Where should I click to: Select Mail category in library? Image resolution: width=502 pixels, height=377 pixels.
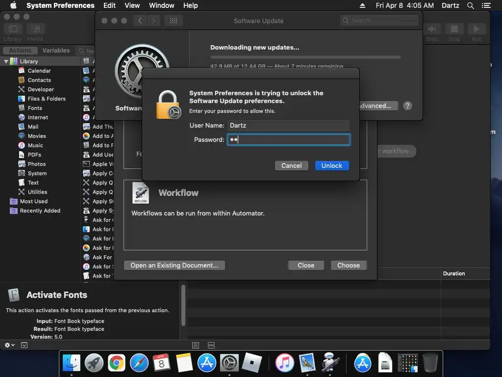[x=33, y=127]
